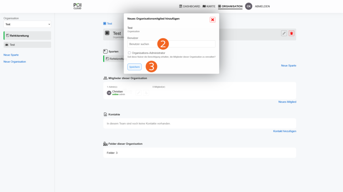Select the Test team in sidebar

pyautogui.click(x=27, y=45)
